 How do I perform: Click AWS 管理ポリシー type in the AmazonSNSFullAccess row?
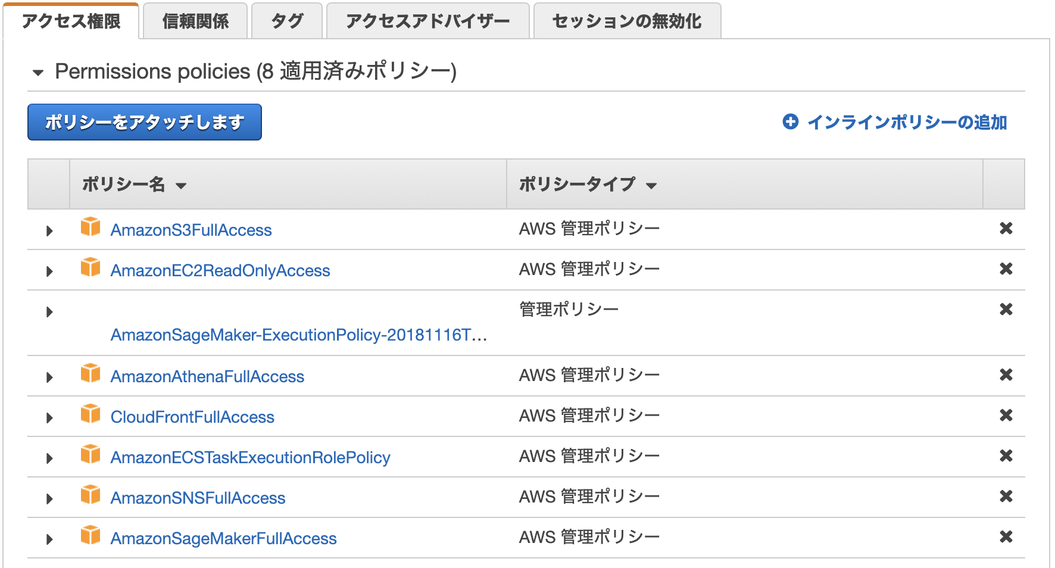coord(589,497)
